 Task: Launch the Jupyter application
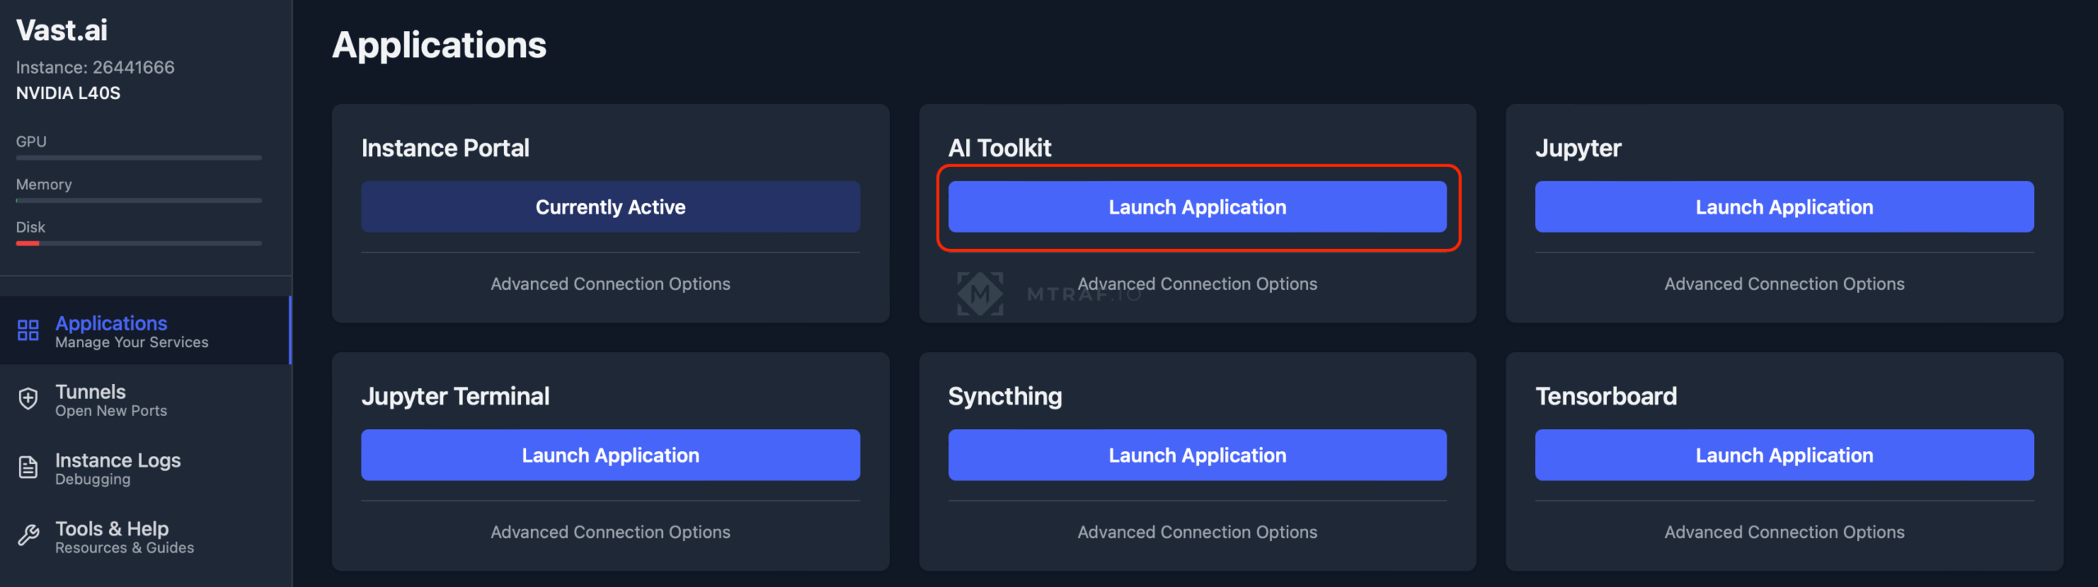click(x=1784, y=206)
